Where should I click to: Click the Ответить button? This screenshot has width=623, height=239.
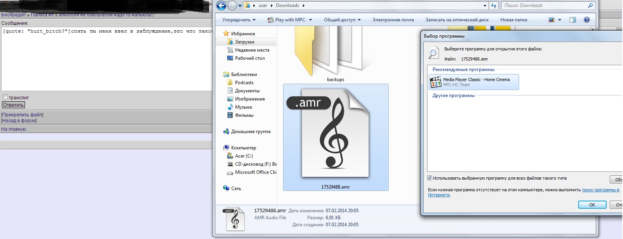pyautogui.click(x=14, y=105)
